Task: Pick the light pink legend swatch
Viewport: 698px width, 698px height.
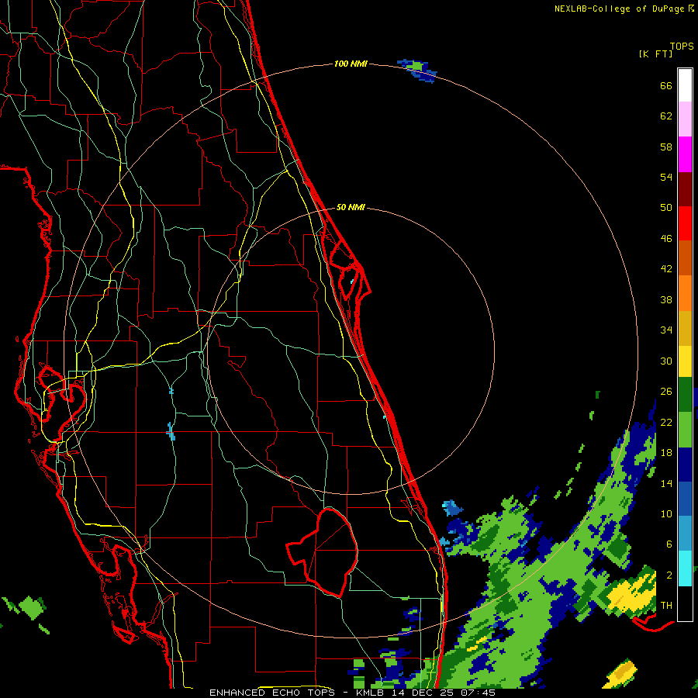Action: 685,119
